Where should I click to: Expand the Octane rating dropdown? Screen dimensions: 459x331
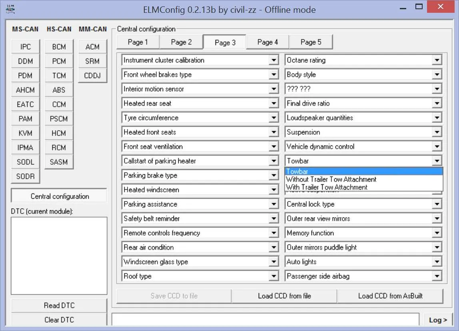point(437,60)
